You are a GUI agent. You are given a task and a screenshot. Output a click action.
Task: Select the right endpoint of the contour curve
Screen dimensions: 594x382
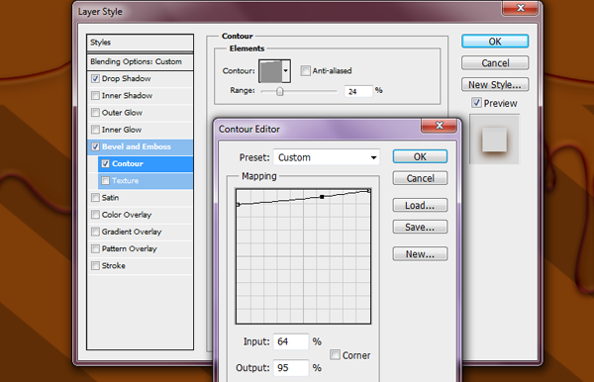pos(369,191)
